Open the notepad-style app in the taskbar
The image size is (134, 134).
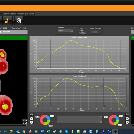[60, 132]
